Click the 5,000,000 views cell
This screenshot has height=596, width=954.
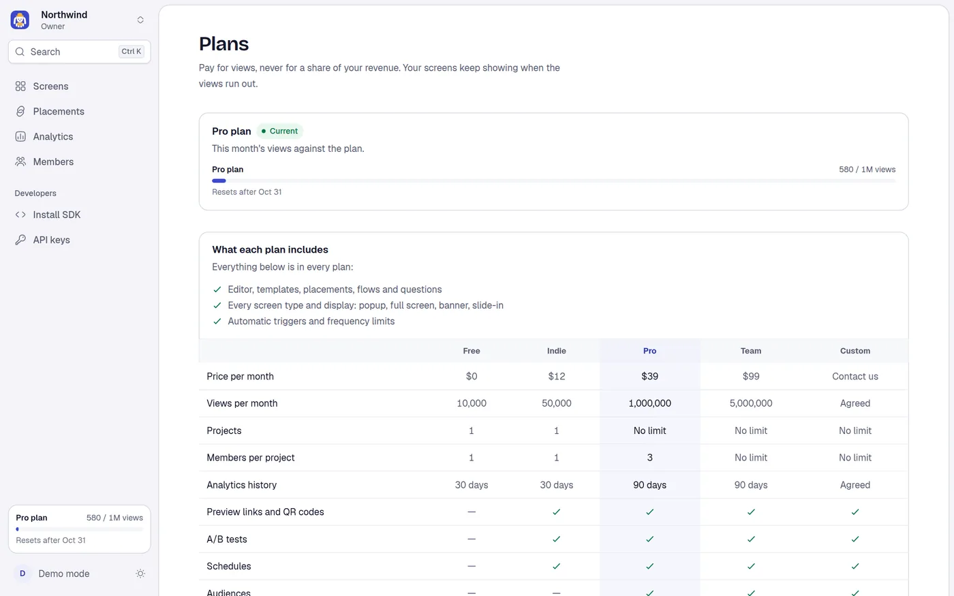coord(751,403)
